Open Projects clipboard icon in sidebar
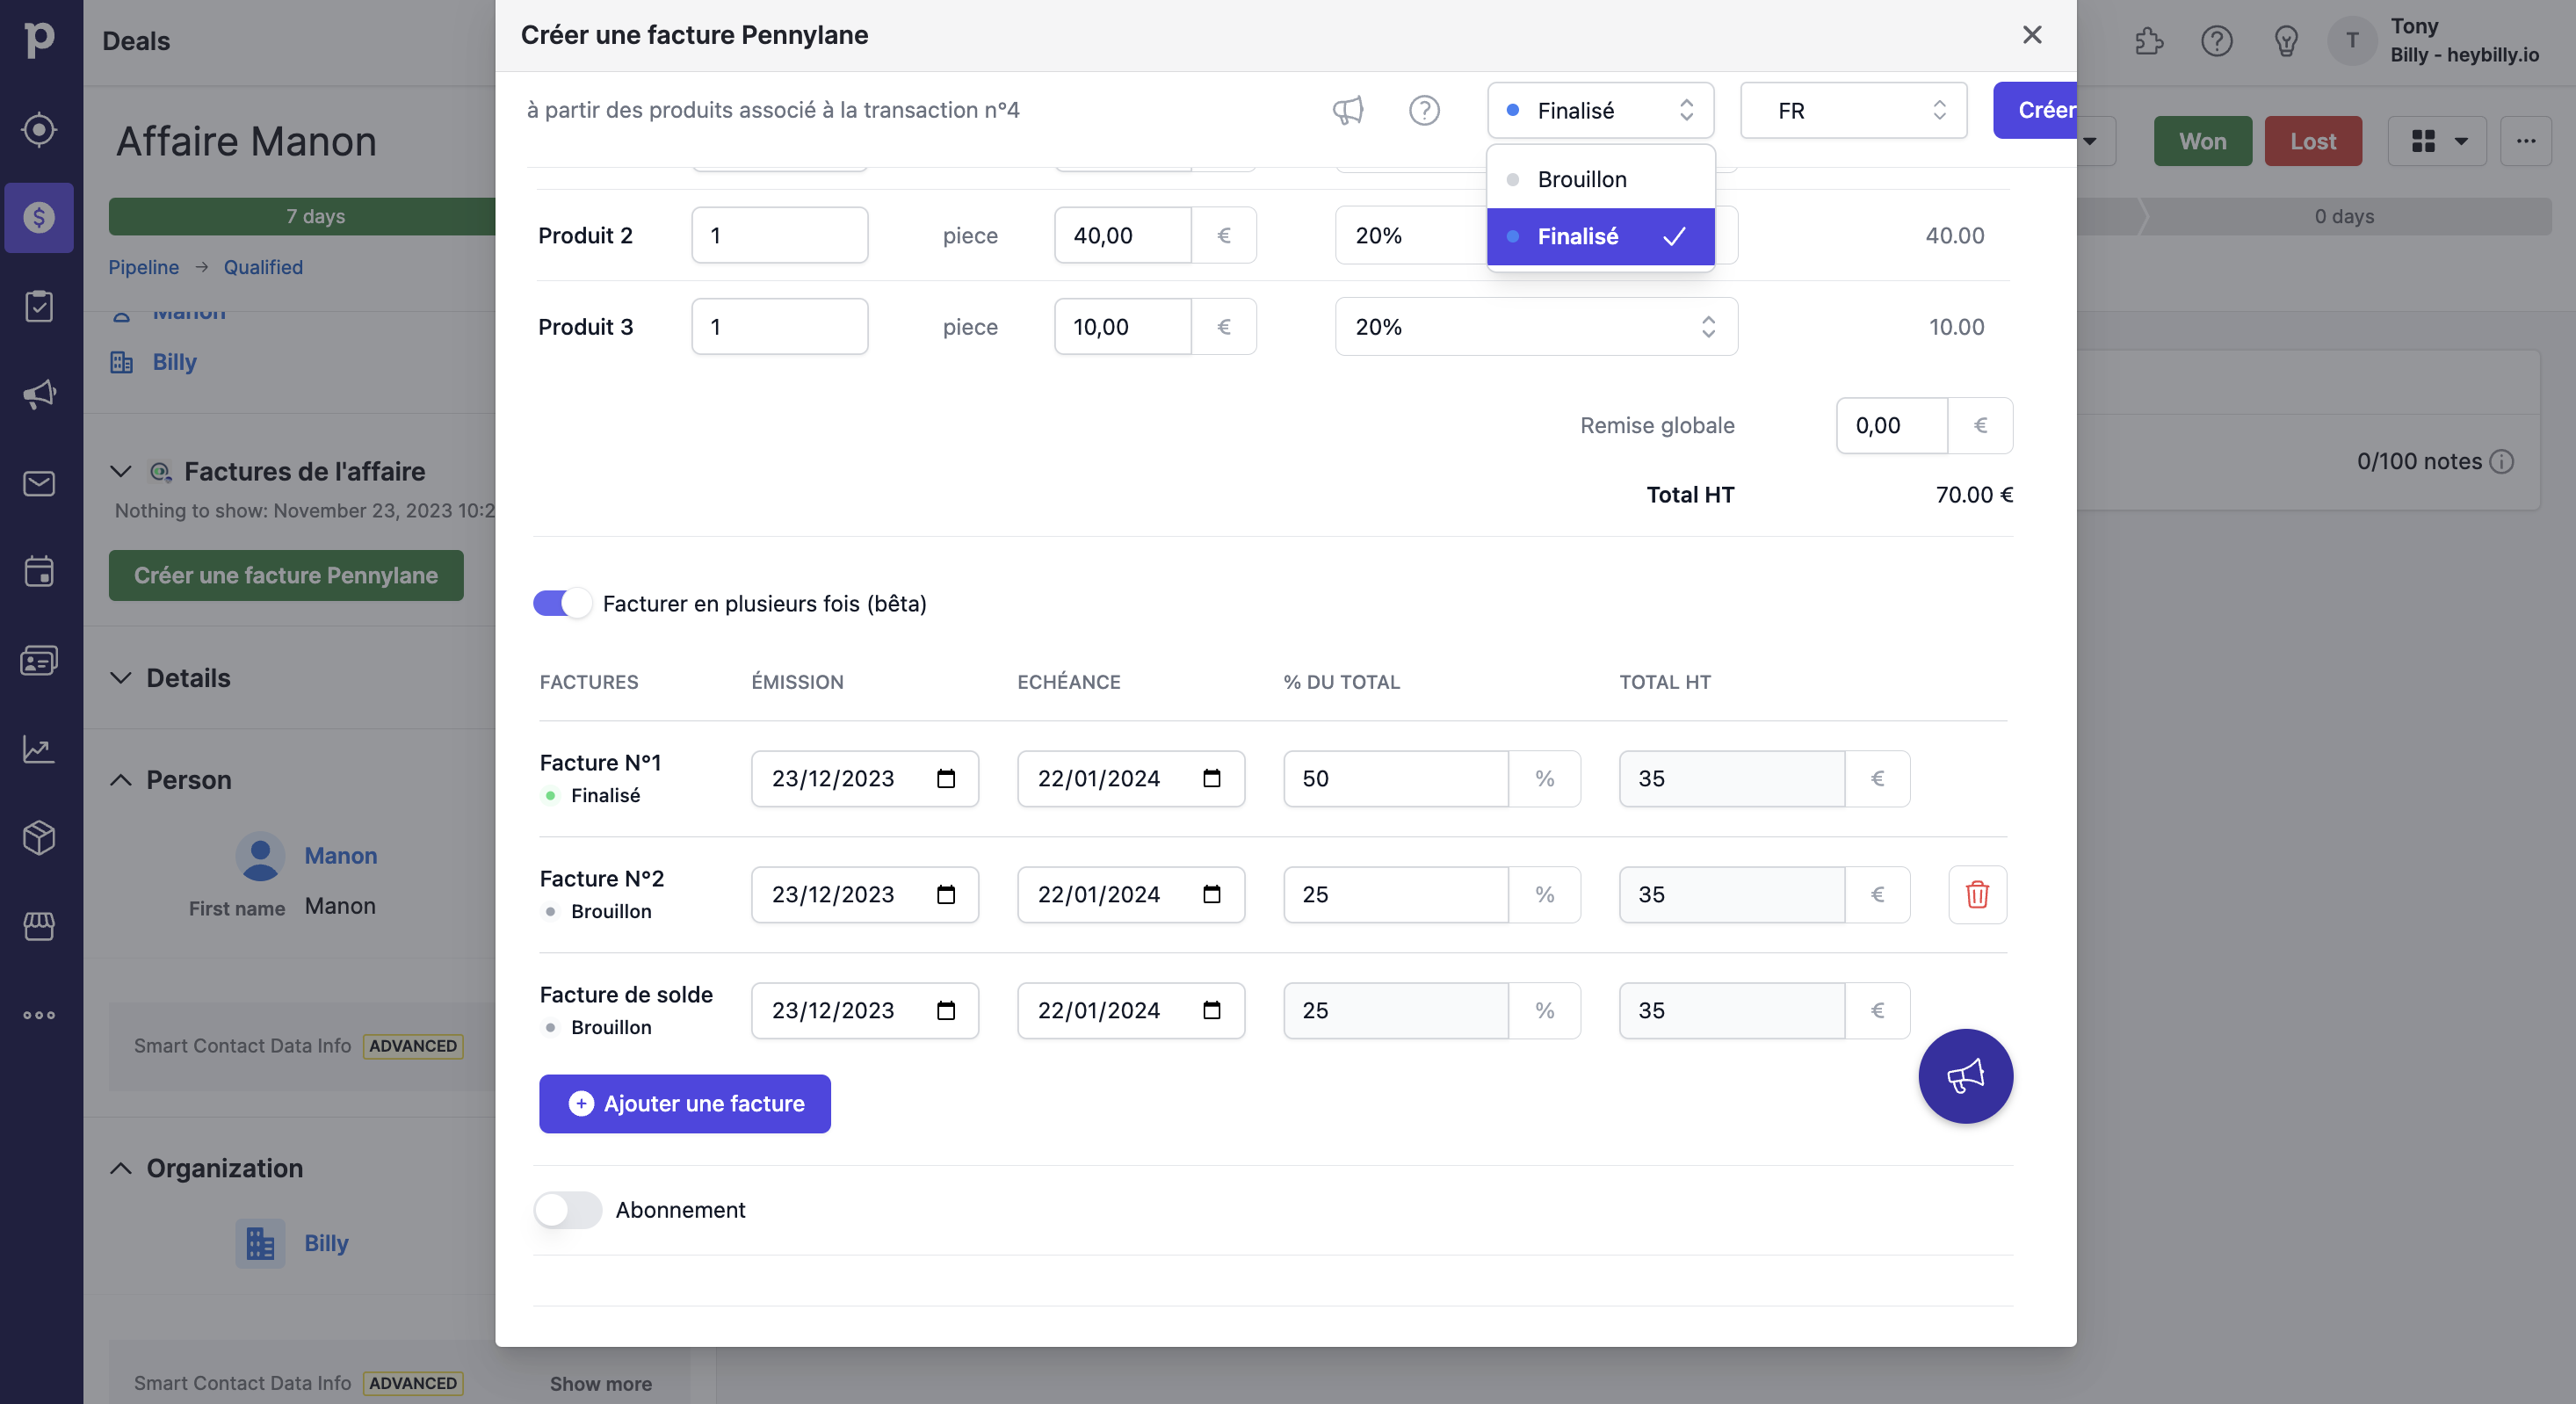Screen dimensions: 2576x1404 click(39, 306)
